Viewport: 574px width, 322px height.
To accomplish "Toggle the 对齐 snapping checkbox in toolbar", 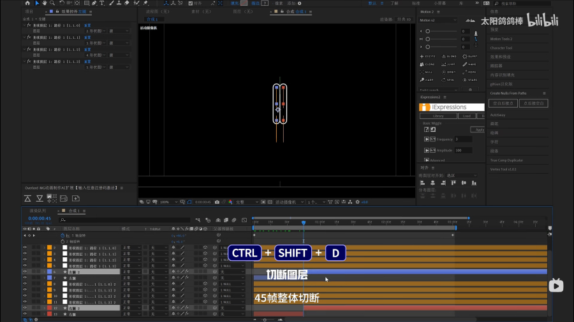I will pos(190,3).
